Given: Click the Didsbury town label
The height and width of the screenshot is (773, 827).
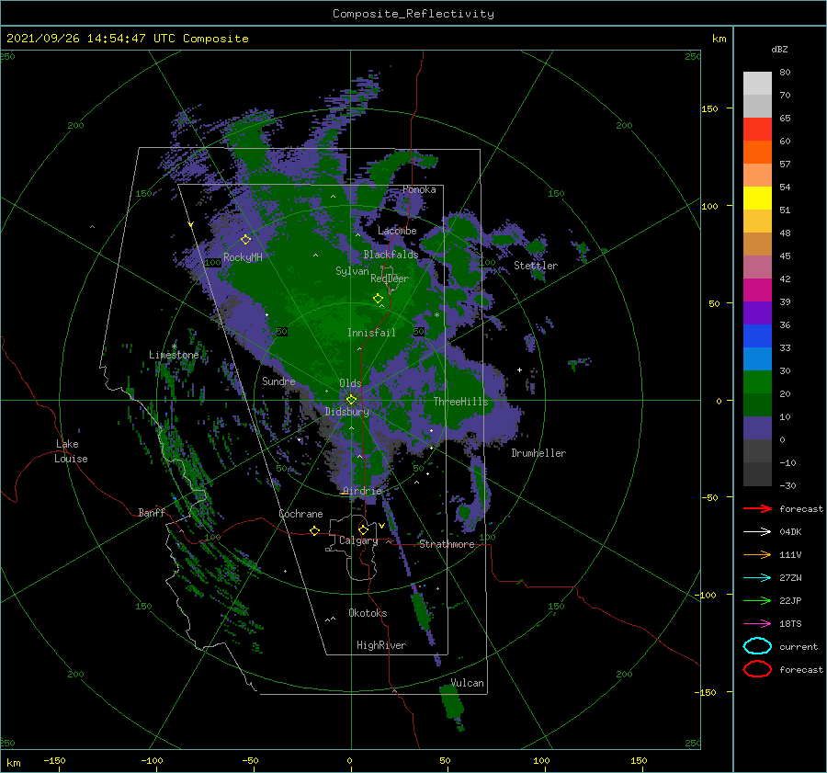Looking at the screenshot, I should (347, 412).
